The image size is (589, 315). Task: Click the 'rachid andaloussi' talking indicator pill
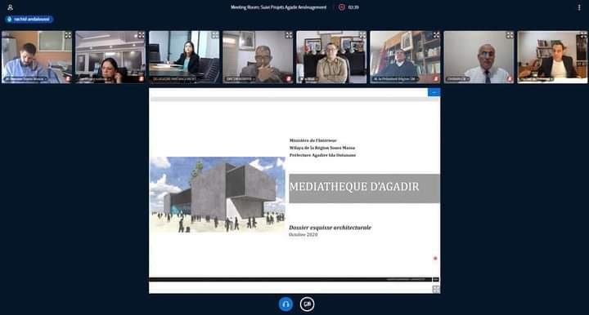[29, 19]
